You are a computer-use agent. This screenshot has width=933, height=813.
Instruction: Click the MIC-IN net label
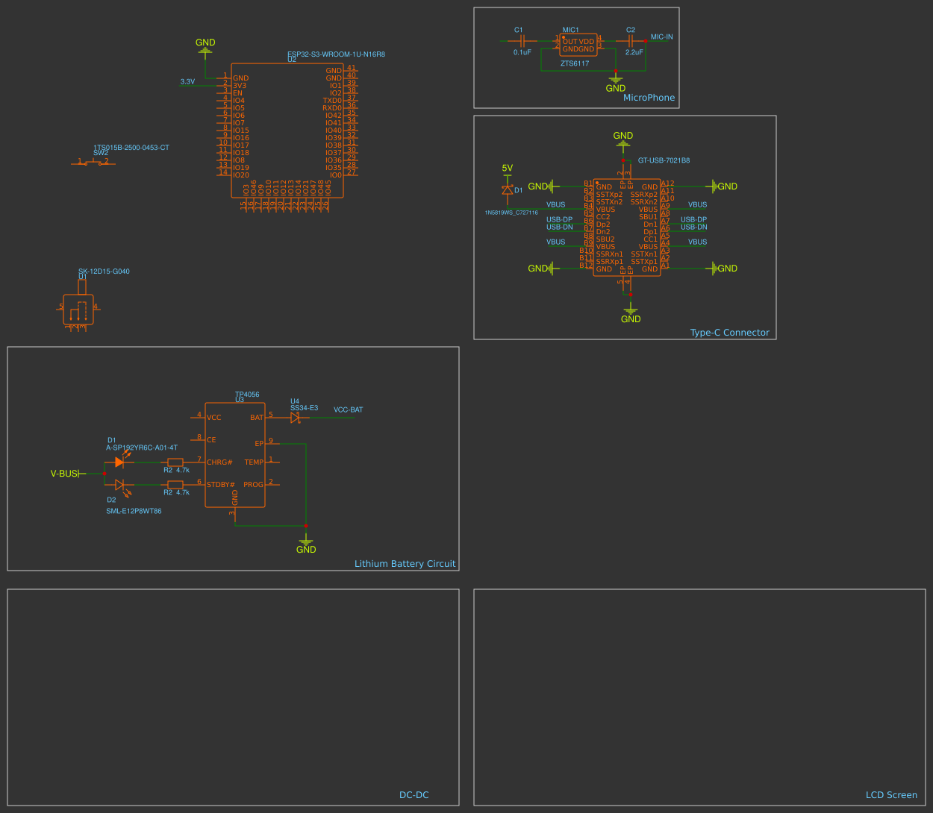tap(661, 37)
